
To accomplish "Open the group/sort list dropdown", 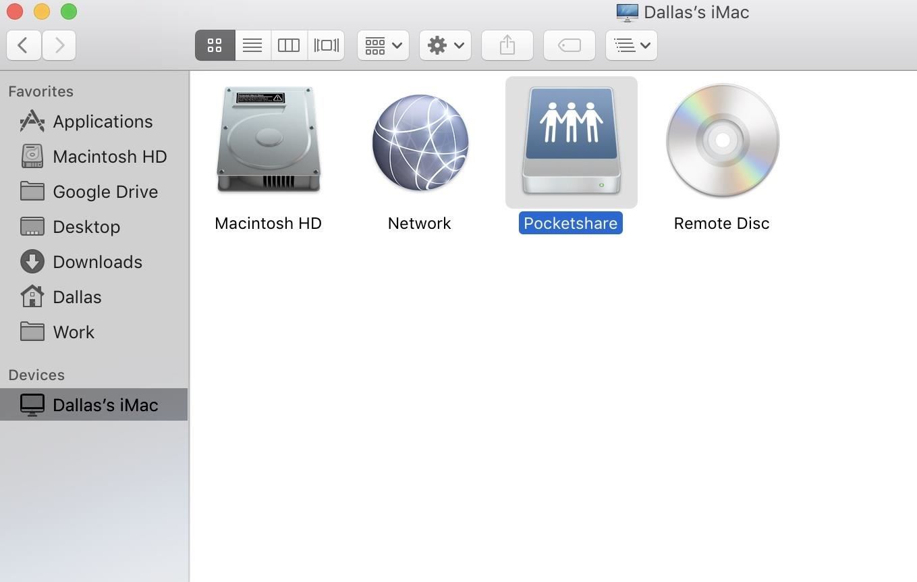I will click(632, 45).
